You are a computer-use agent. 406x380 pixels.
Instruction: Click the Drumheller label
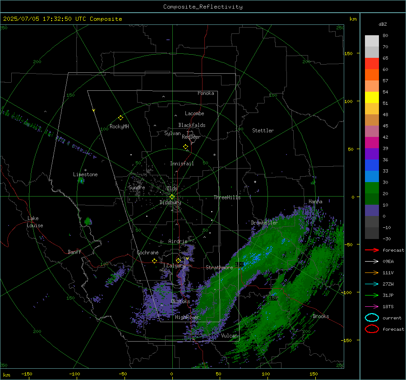point(264,223)
